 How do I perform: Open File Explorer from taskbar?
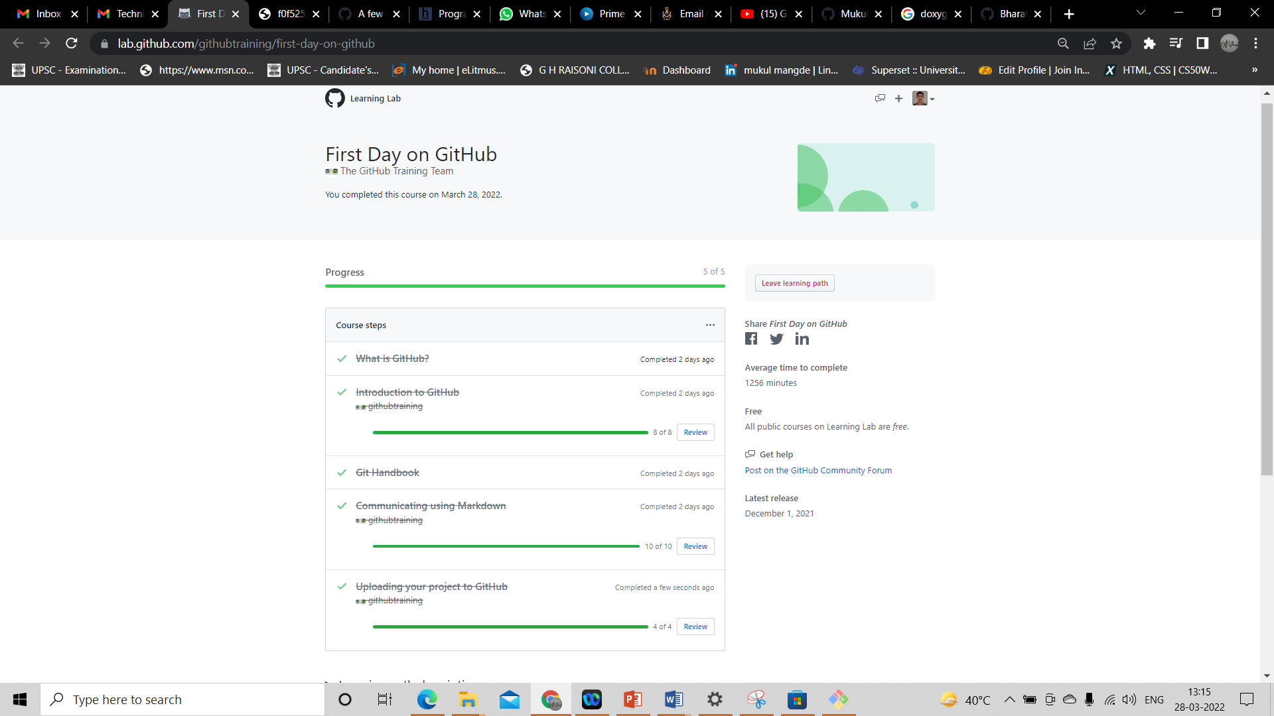click(x=468, y=699)
